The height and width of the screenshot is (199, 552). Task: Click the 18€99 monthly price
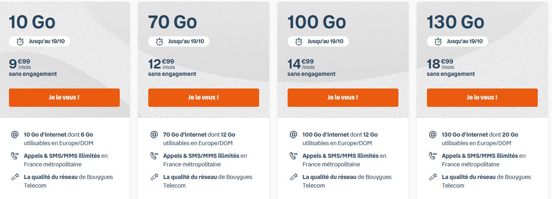[440, 64]
